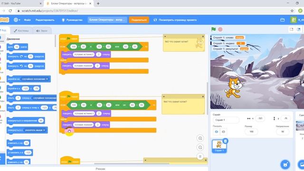Click the sprite Направление direction field
The width and height of the screenshot is (304, 171).
(x=283, y=132)
